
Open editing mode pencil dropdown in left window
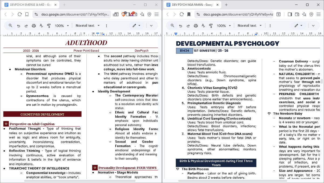[x=136, y=26]
